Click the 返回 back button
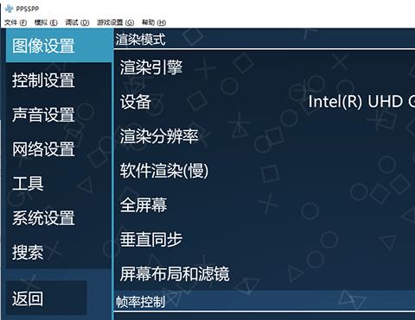Screen dimensions: 415x320 [47, 298]
